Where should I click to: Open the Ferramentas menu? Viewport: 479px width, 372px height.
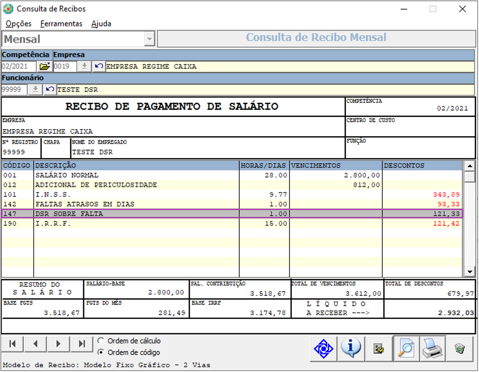[x=61, y=24]
